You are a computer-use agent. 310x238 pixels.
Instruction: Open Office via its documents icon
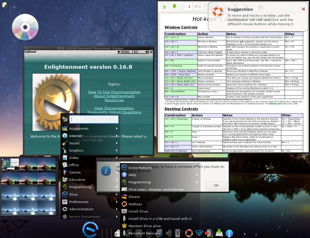[x=65, y=165]
